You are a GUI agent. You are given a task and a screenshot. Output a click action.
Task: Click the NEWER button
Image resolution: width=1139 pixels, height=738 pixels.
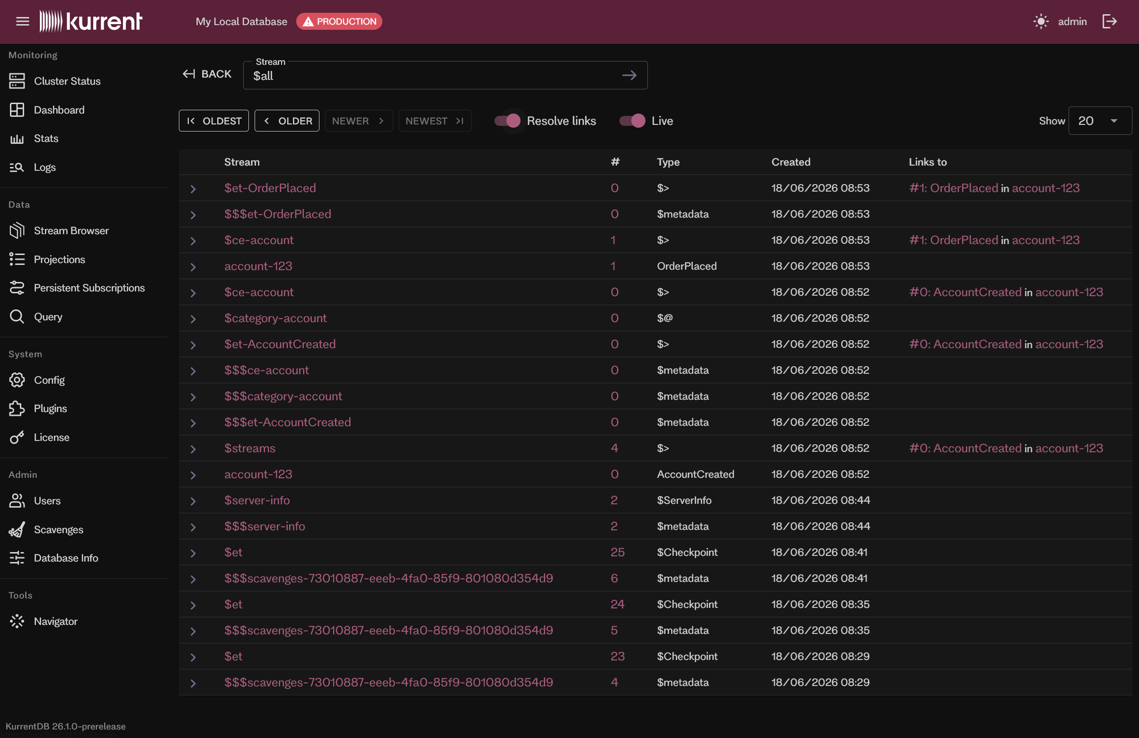point(358,121)
